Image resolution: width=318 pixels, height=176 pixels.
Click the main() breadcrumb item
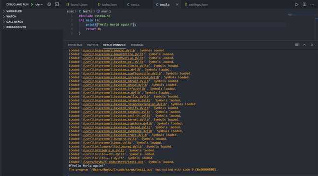103,12
